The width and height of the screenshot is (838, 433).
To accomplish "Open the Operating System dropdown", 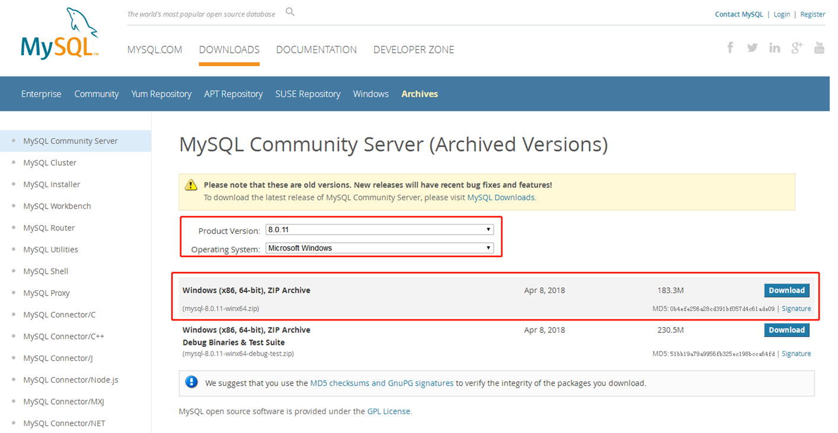I will click(x=379, y=248).
